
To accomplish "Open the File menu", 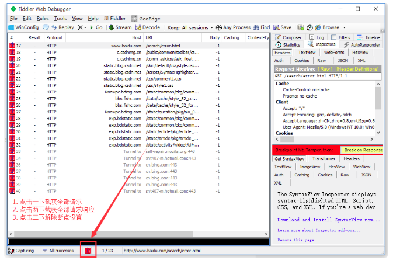I will 13,19.
